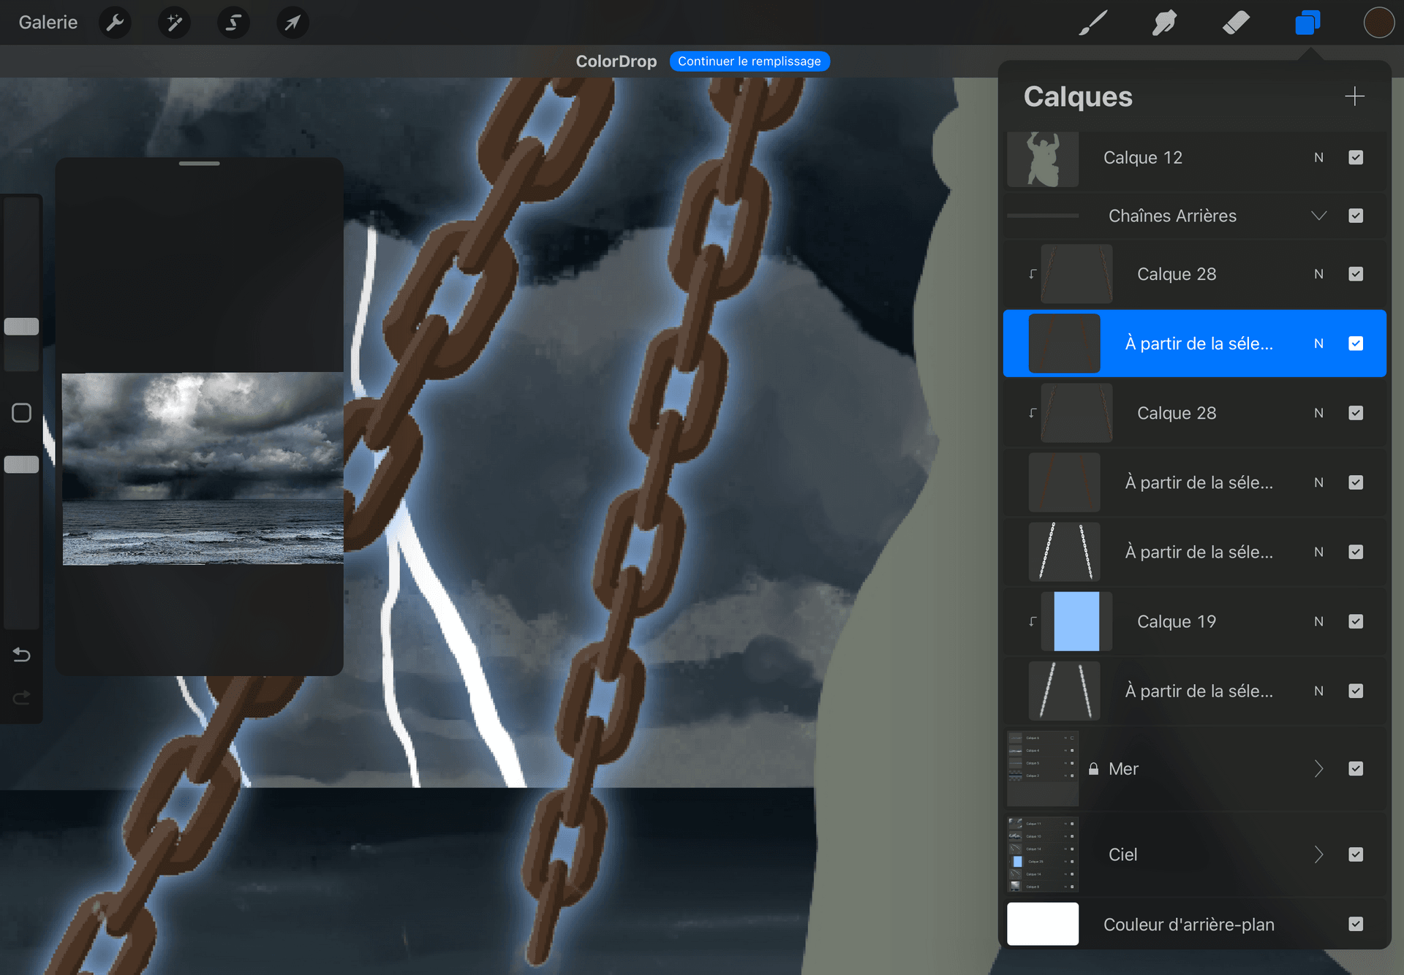1404x975 pixels.
Task: Tap the square Modify button in sidebar
Action: click(21, 413)
